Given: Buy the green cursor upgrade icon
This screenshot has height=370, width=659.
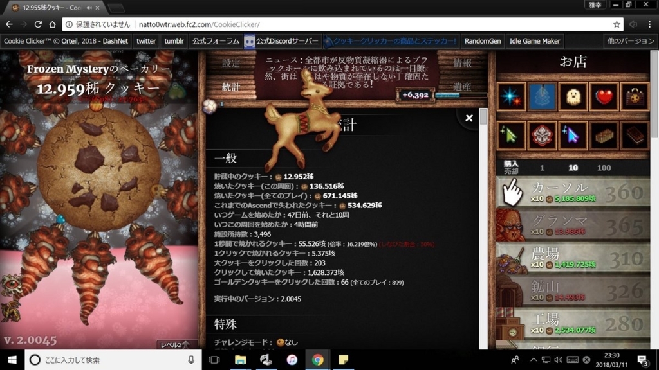Looking at the screenshot, I should (x=511, y=135).
